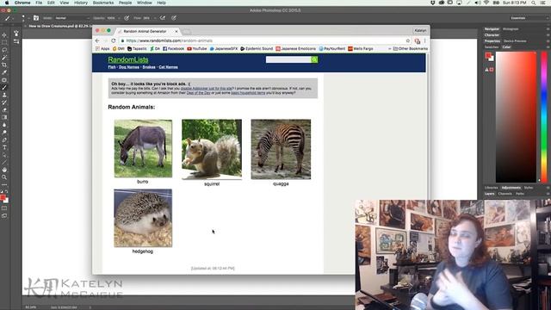Viewport: 551px width, 310px height.
Task: Change screen mode at toolbar bottom
Action: (4, 216)
